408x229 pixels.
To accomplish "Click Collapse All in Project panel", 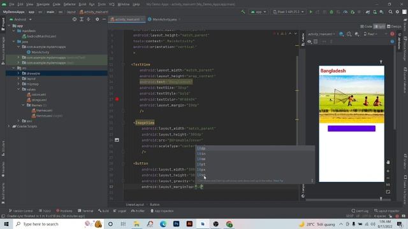I will pyautogui.click(x=89, y=19).
